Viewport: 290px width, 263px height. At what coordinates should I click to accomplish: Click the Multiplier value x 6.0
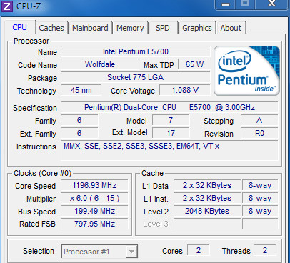tap(94, 198)
